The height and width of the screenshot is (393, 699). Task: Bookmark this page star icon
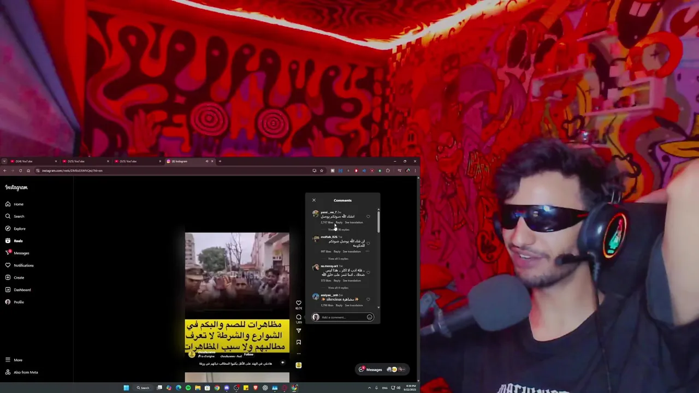[322, 171]
